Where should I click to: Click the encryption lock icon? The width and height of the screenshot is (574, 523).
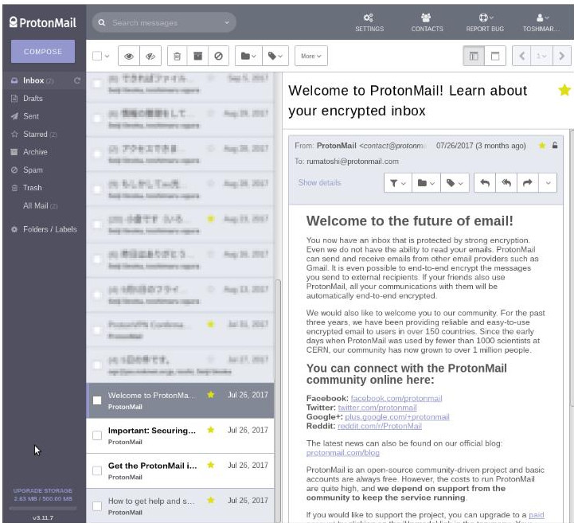555,146
